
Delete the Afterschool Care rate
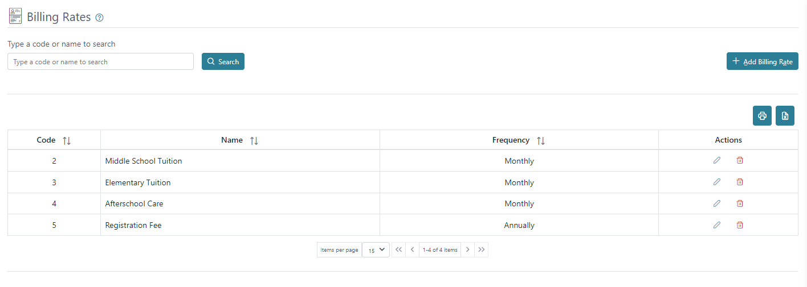click(740, 203)
